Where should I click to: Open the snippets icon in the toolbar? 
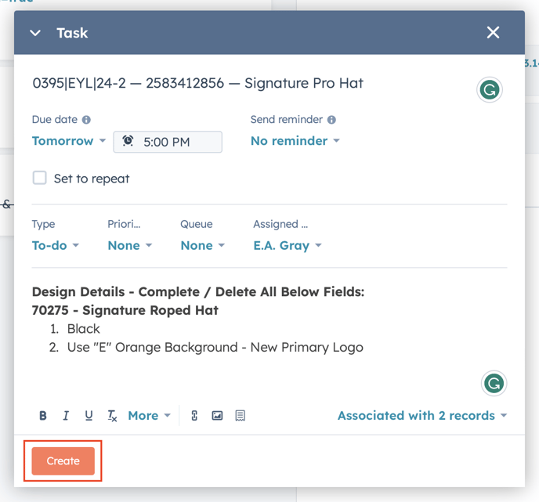coord(241,416)
